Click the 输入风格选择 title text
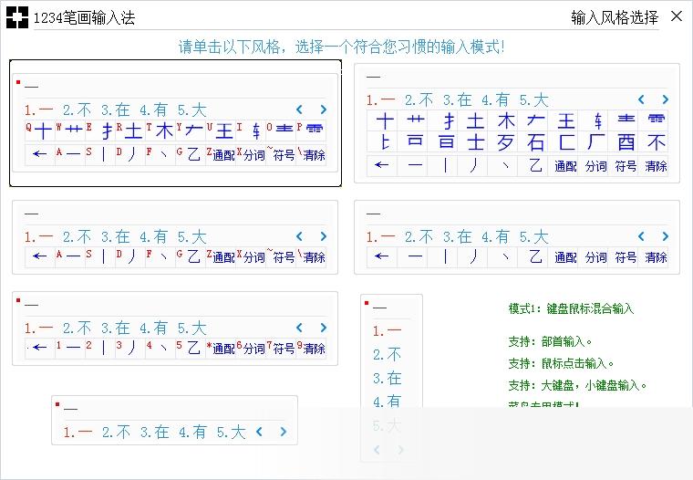Image resolution: width=693 pixels, height=480 pixels. tap(615, 17)
